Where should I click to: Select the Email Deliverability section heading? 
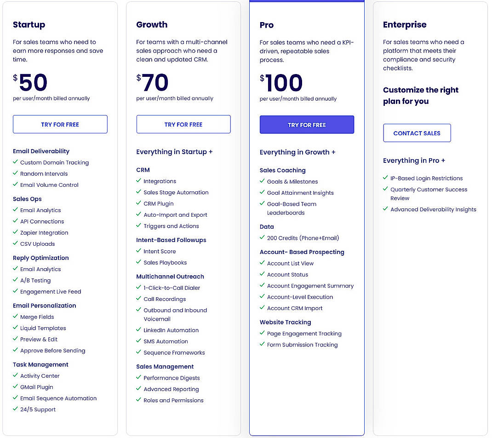pyautogui.click(x=41, y=151)
